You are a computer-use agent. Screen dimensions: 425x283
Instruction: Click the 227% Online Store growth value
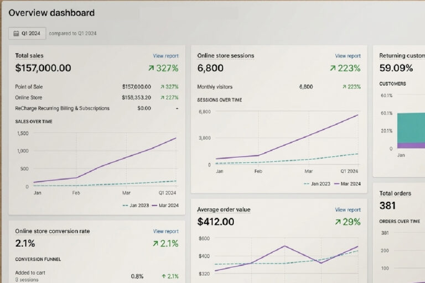(169, 97)
